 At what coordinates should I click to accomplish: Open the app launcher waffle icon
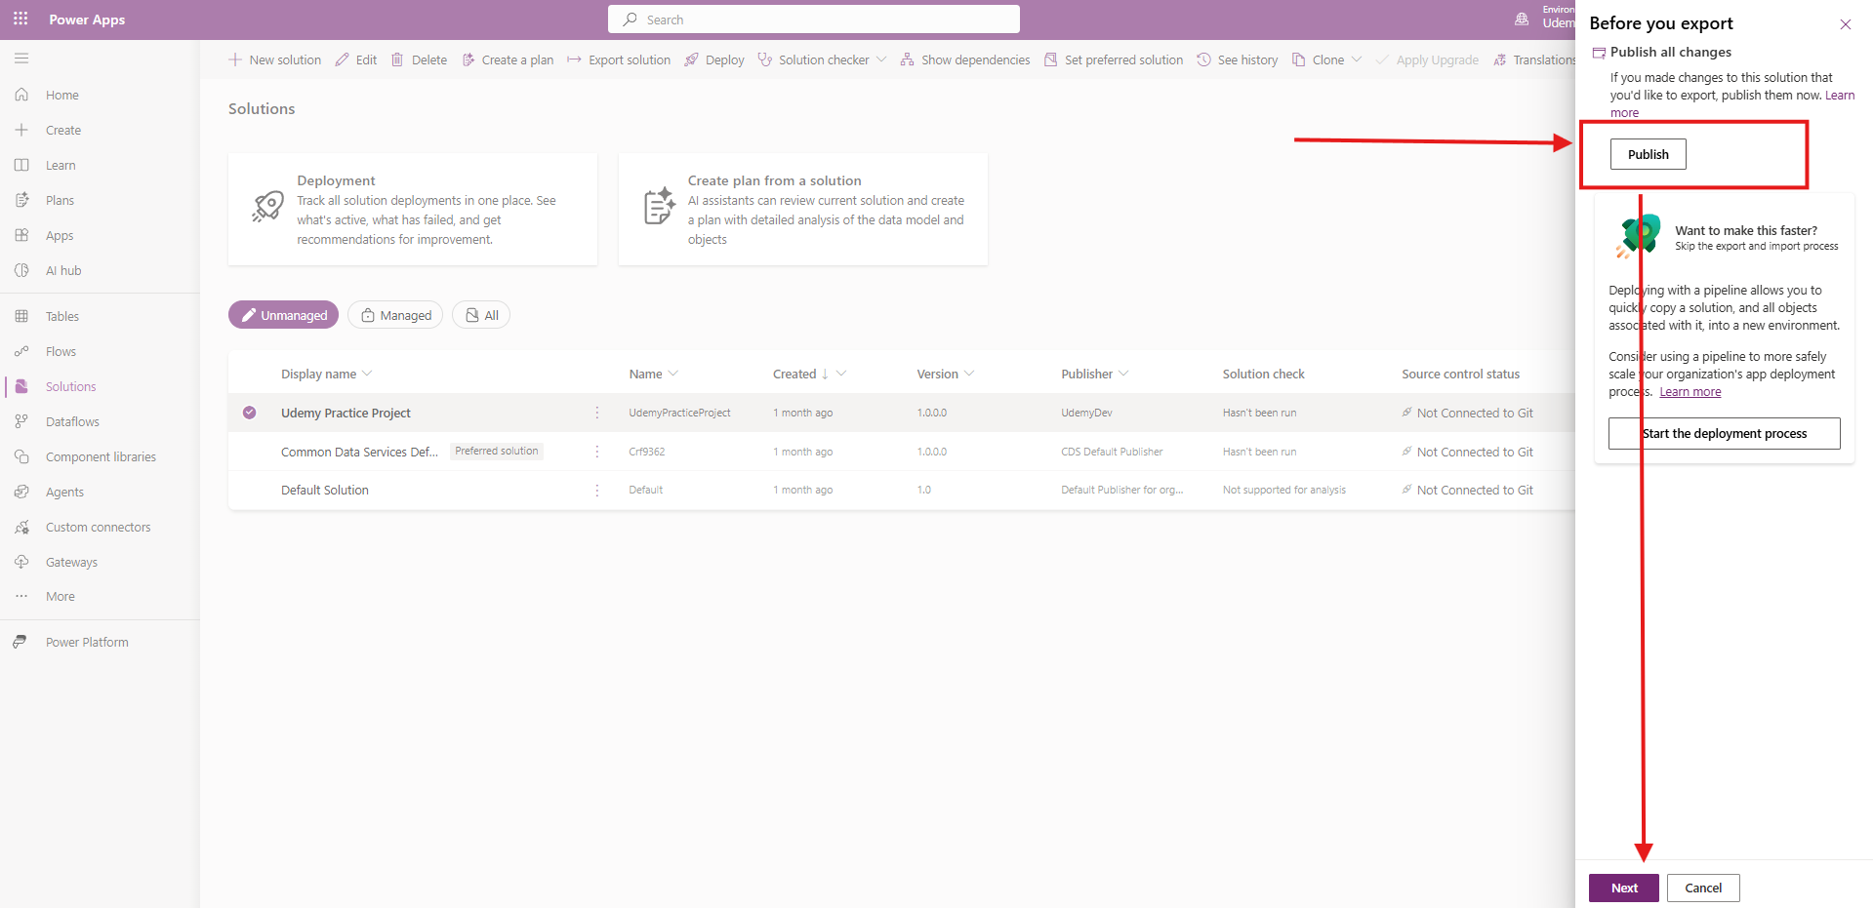(x=20, y=19)
